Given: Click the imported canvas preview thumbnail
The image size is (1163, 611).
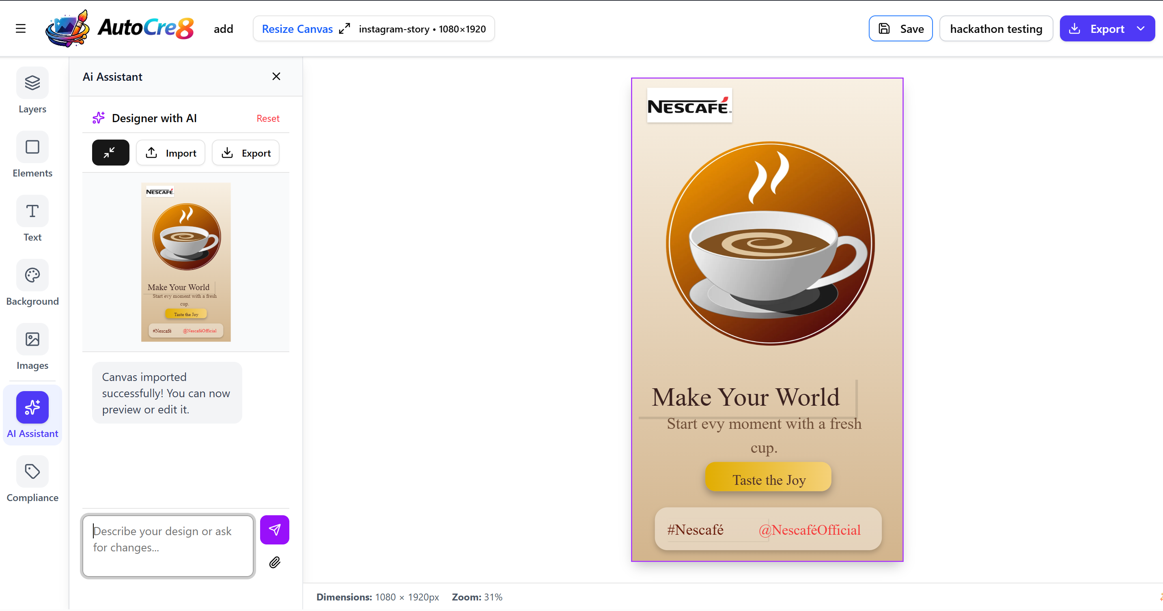Looking at the screenshot, I should coord(185,262).
